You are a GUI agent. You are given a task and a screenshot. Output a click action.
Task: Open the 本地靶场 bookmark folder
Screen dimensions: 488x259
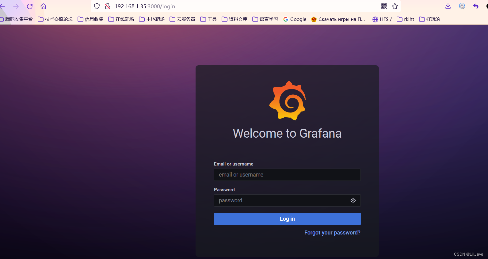click(x=152, y=19)
